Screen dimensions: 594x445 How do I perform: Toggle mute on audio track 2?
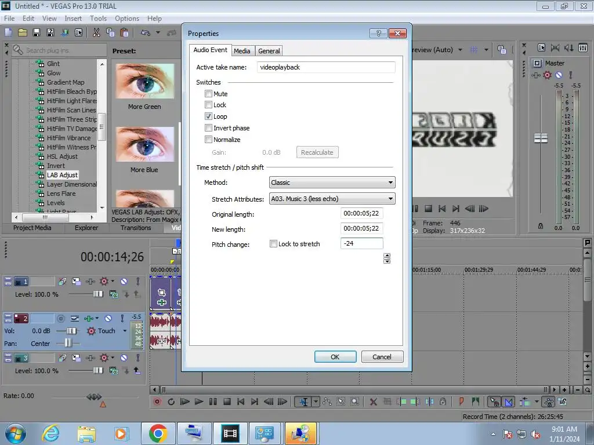point(108,319)
